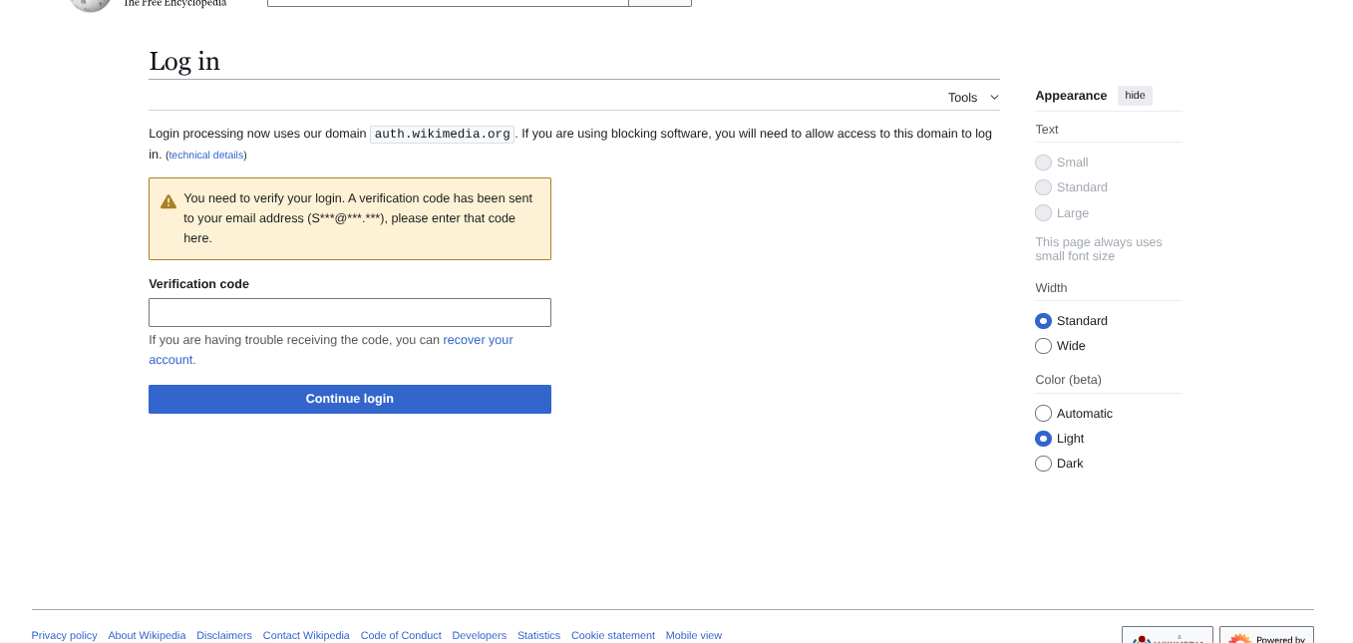Open the technical details link
1353x643 pixels.
pos(206,156)
